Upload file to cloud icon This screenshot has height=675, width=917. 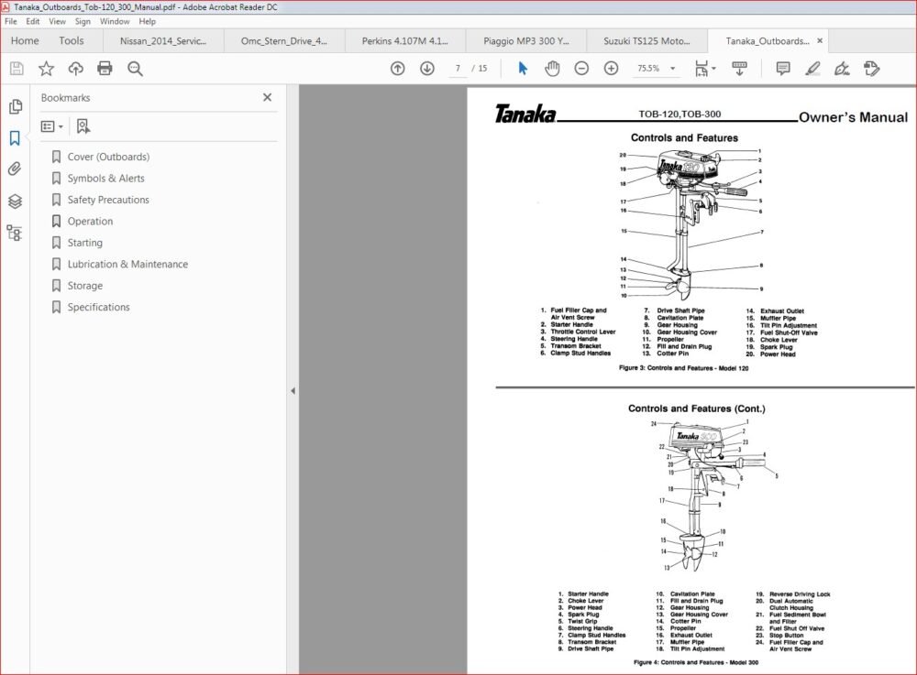(75, 69)
